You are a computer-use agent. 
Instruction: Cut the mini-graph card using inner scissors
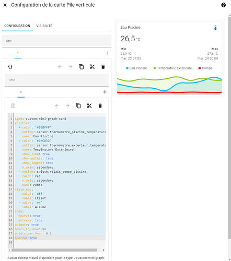click(x=89, y=105)
